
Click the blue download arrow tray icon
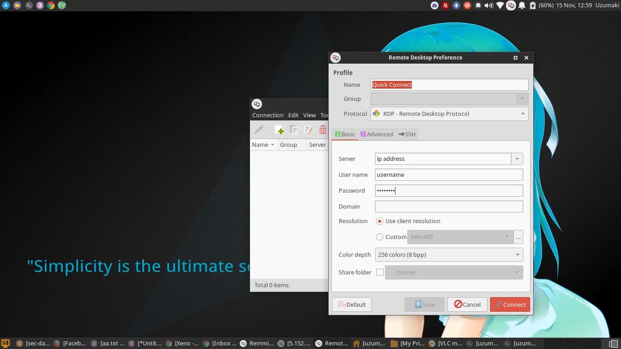[x=456, y=5]
